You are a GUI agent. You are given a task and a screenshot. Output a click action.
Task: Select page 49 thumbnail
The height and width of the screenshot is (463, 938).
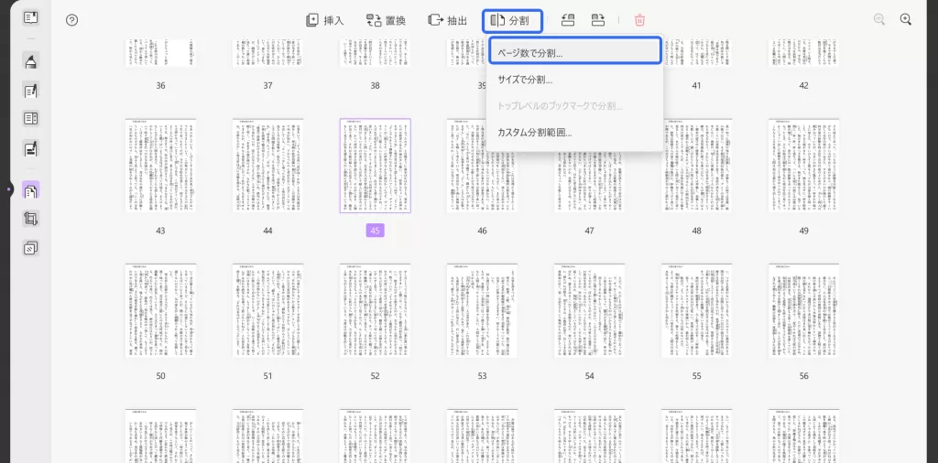pos(804,166)
